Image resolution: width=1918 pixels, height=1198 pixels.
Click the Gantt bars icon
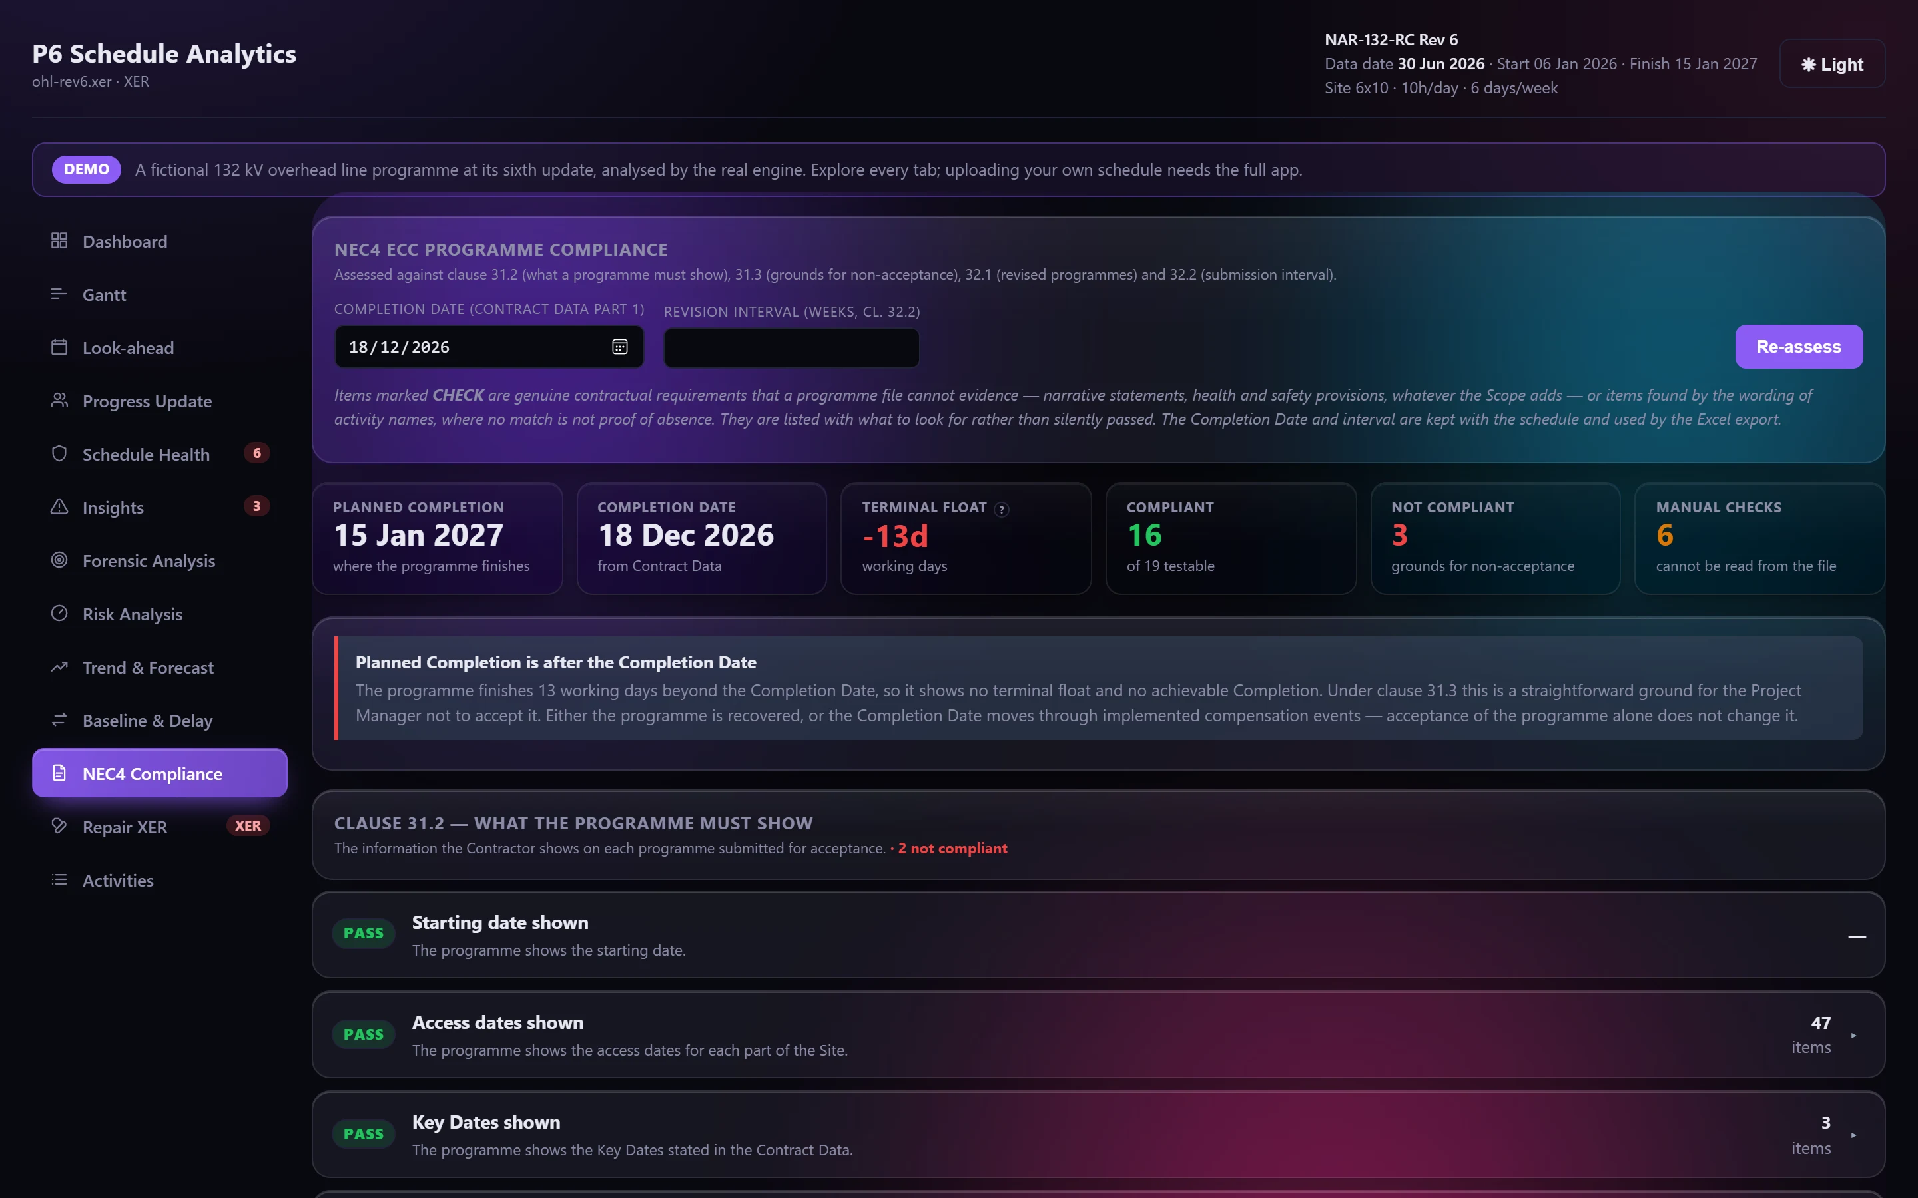tap(59, 294)
